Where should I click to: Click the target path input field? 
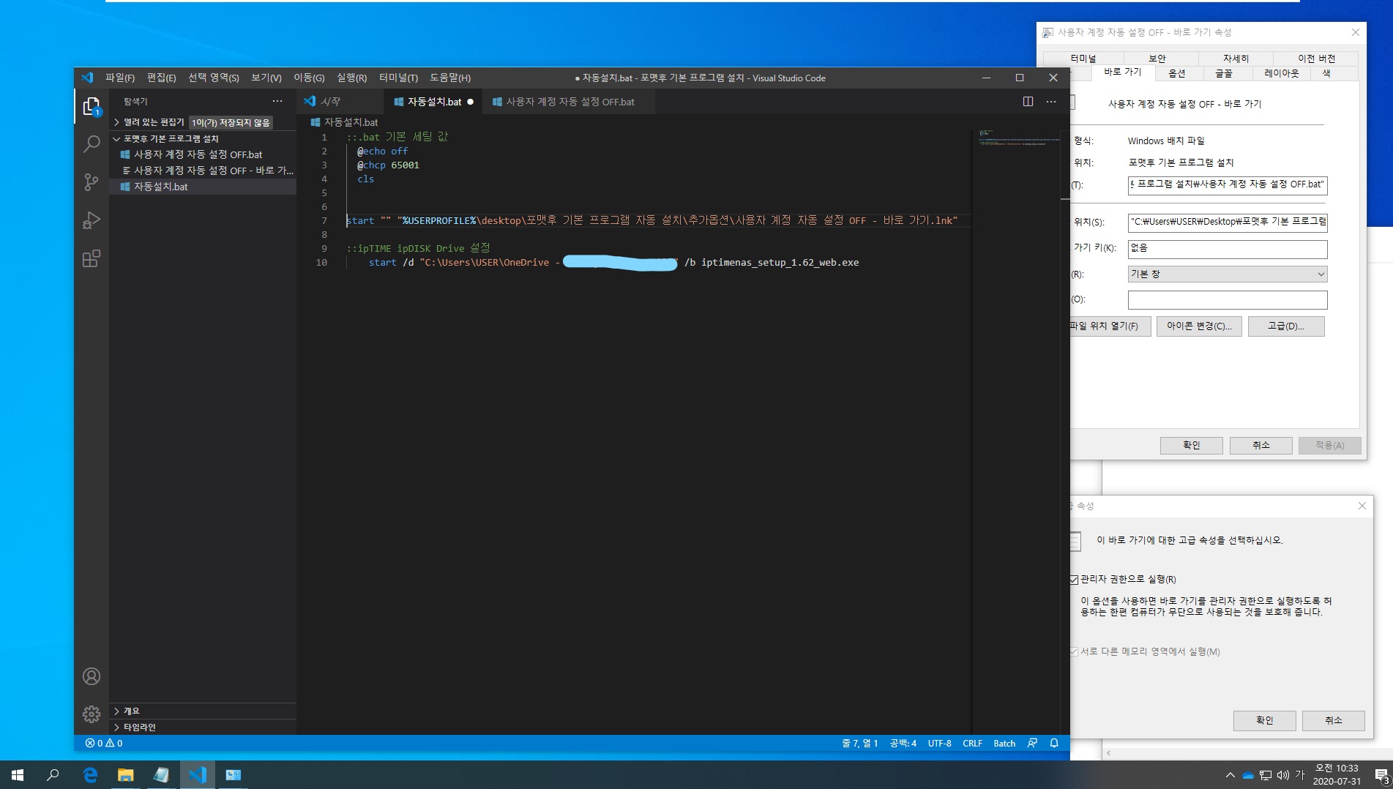[x=1227, y=185]
